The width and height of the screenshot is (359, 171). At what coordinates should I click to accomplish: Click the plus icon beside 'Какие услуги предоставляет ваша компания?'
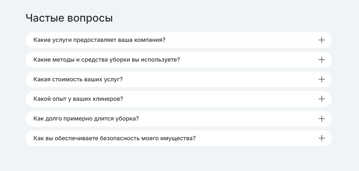pyautogui.click(x=322, y=40)
